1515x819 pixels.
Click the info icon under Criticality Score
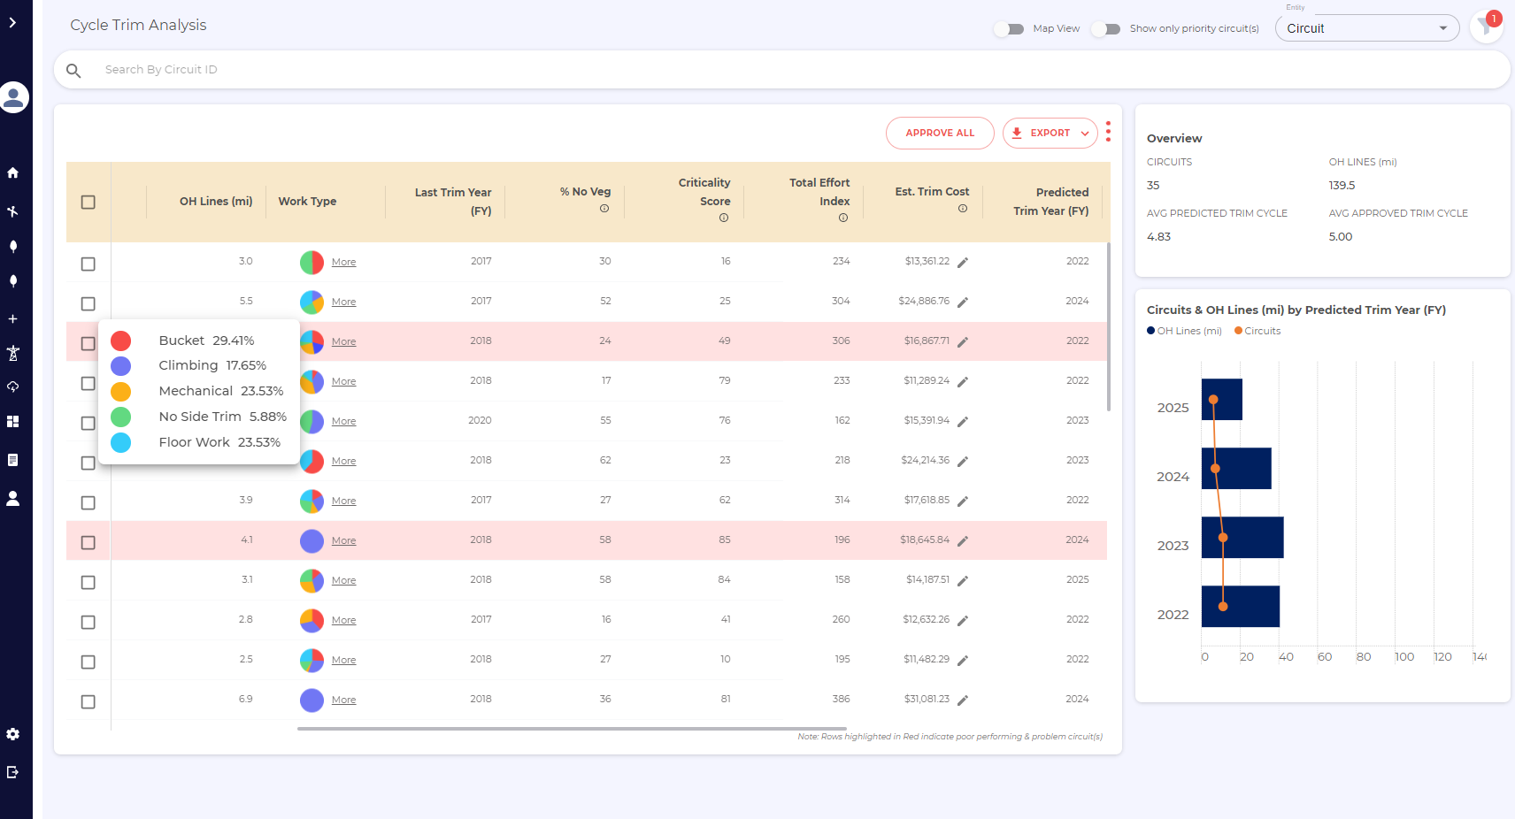pyautogui.click(x=723, y=218)
